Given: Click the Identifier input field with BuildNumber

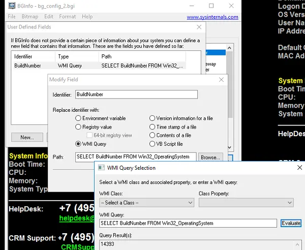Looking at the screenshot, I should click(x=136, y=95).
